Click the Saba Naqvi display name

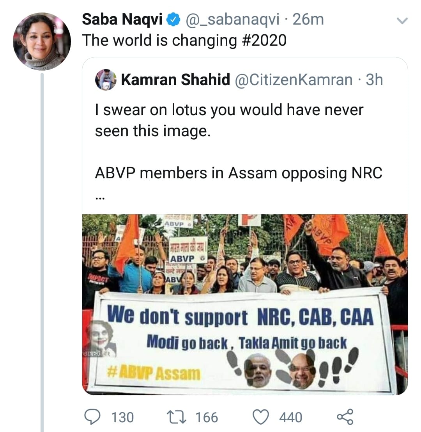click(x=122, y=20)
